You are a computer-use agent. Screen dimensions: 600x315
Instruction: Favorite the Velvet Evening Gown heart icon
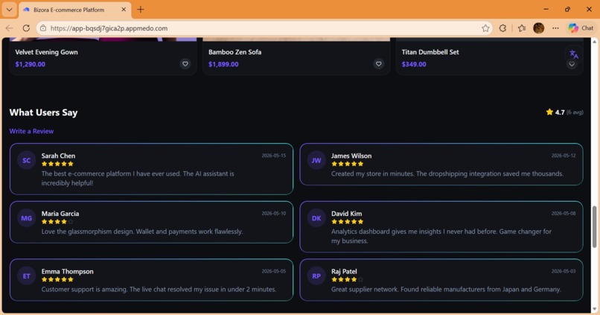185,64
